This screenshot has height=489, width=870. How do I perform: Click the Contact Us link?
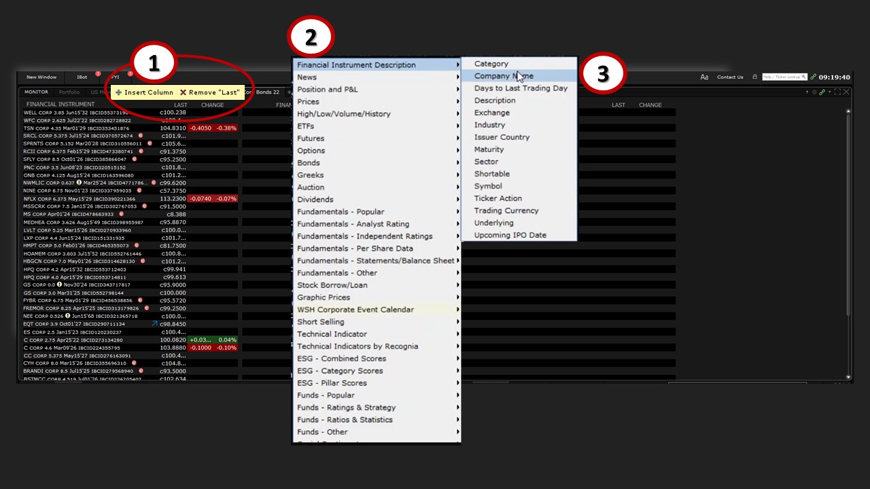click(x=730, y=77)
